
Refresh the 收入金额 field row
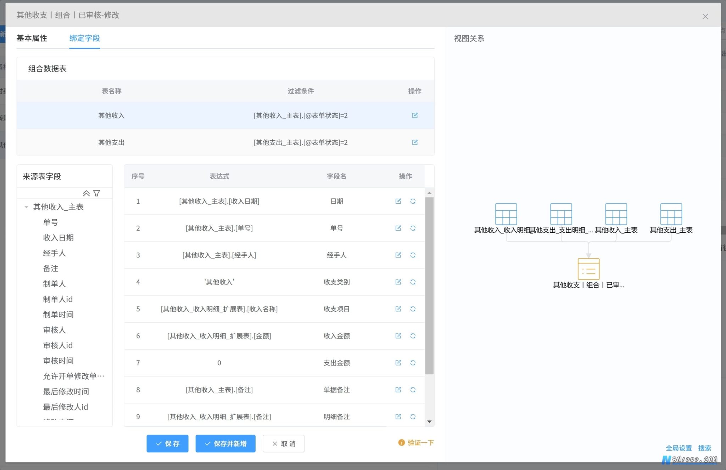tap(413, 336)
